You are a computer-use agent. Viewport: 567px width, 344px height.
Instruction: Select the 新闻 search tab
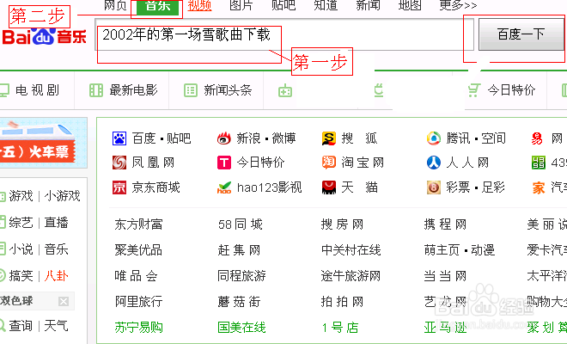point(368,5)
